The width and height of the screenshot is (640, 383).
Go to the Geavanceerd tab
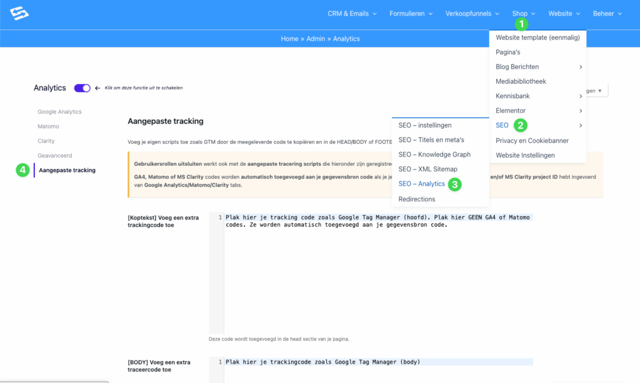click(54, 155)
